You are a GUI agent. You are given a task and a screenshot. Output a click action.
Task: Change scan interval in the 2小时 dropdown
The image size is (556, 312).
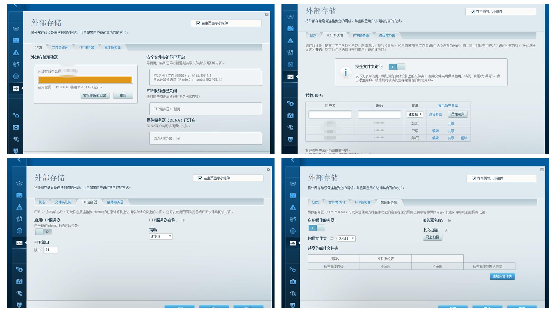pyautogui.click(x=346, y=238)
